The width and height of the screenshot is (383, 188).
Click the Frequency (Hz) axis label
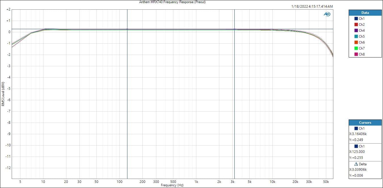tap(172, 185)
